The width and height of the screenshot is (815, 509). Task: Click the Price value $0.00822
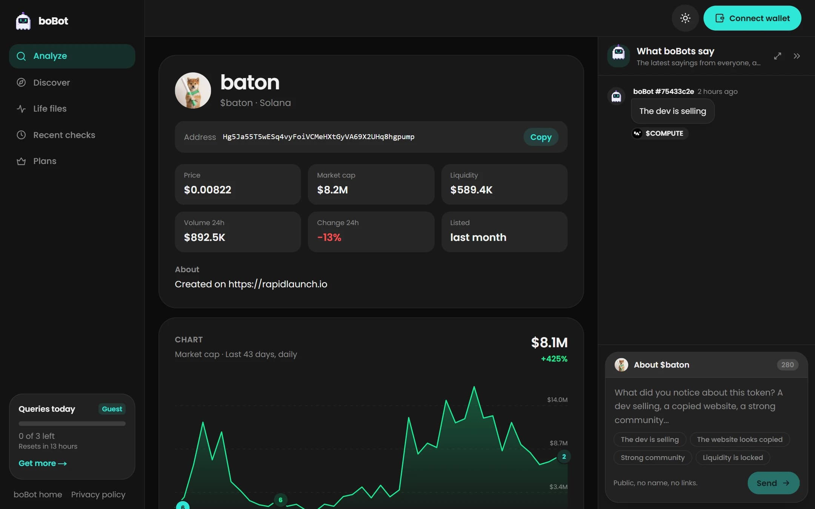click(208, 190)
